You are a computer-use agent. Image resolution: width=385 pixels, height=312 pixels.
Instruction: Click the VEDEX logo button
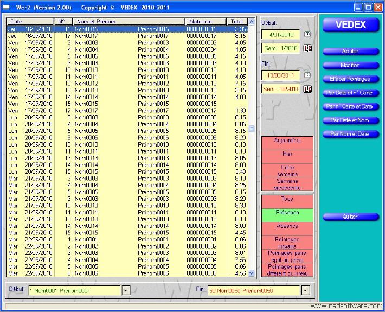tap(351, 25)
